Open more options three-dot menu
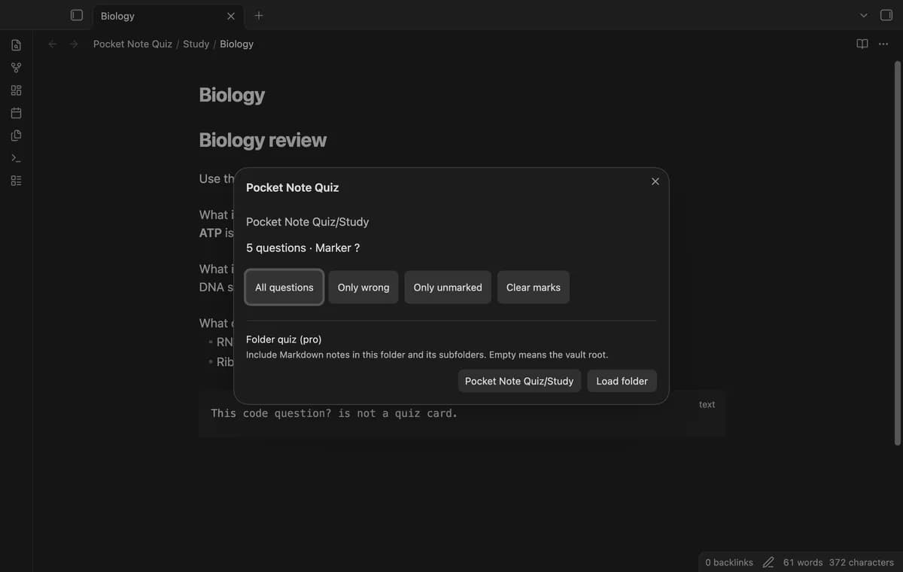Image resolution: width=903 pixels, height=572 pixels. pos(883,44)
